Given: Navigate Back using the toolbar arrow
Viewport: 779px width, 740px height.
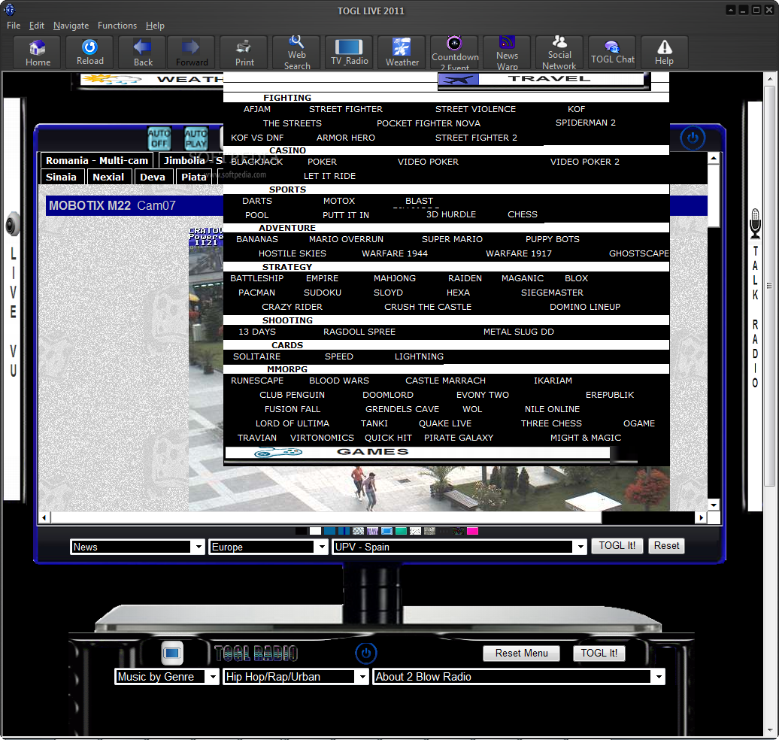Looking at the screenshot, I should click(x=143, y=53).
